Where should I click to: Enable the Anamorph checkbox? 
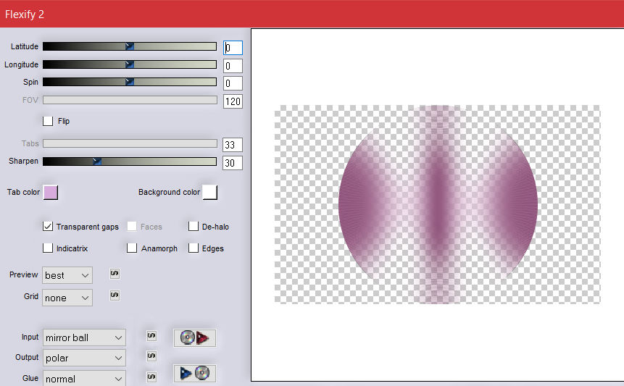pyautogui.click(x=132, y=248)
